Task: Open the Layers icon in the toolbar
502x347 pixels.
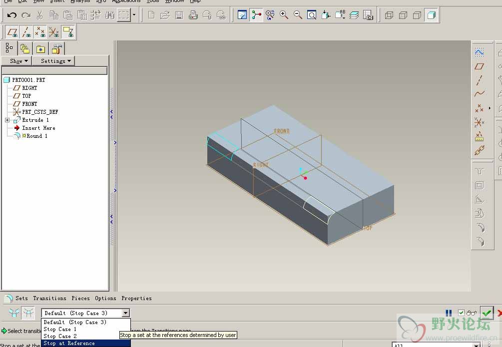Action: [x=354, y=15]
